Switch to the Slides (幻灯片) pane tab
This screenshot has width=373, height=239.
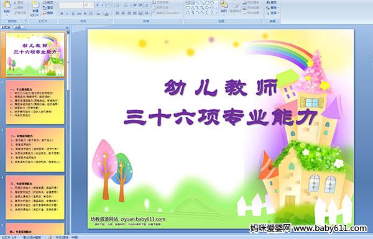pyautogui.click(x=6, y=27)
